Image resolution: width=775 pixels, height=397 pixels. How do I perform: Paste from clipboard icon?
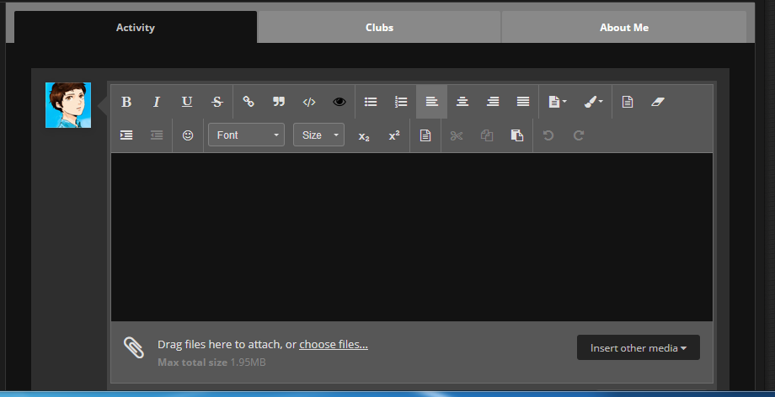pyautogui.click(x=517, y=135)
